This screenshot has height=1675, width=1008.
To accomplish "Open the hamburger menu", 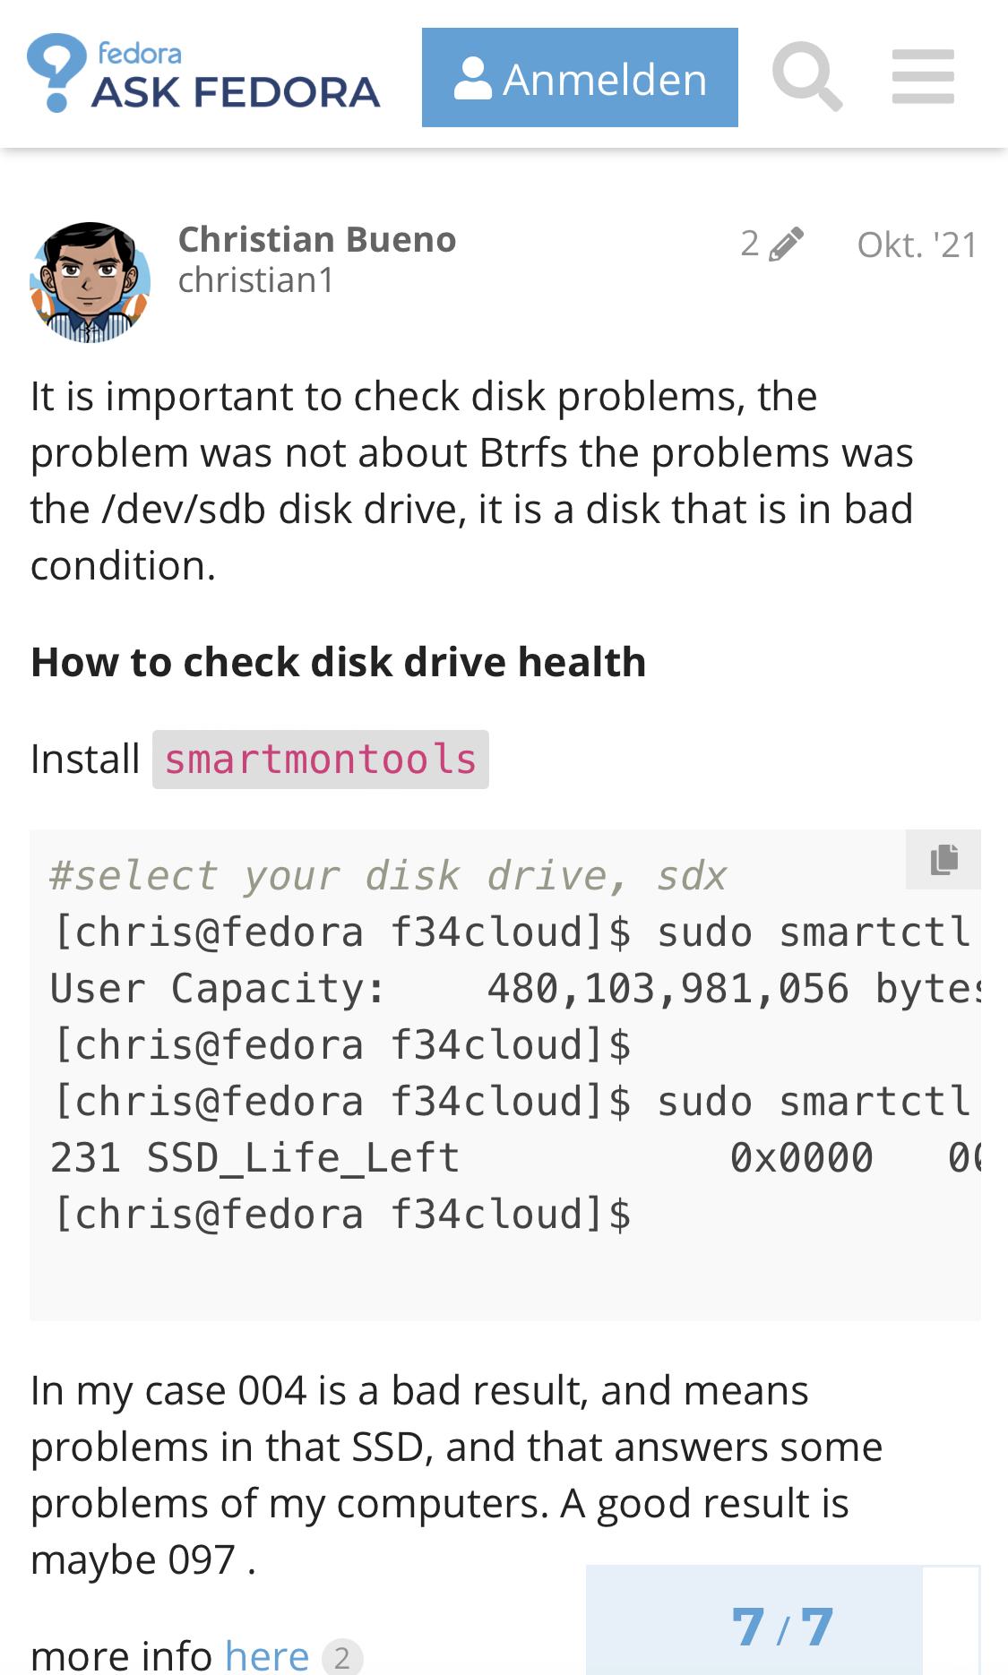I will [923, 77].
